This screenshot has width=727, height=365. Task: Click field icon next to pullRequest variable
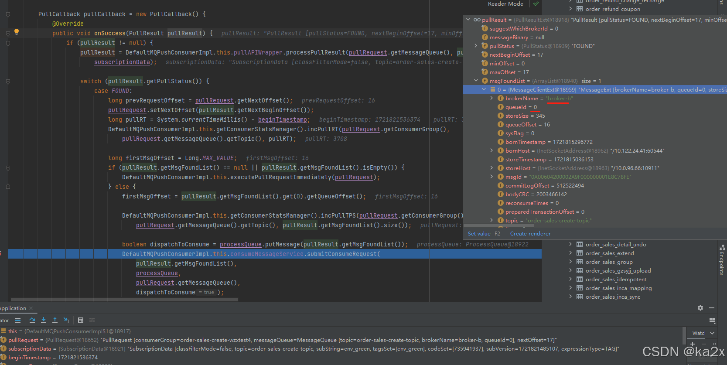tap(3, 340)
